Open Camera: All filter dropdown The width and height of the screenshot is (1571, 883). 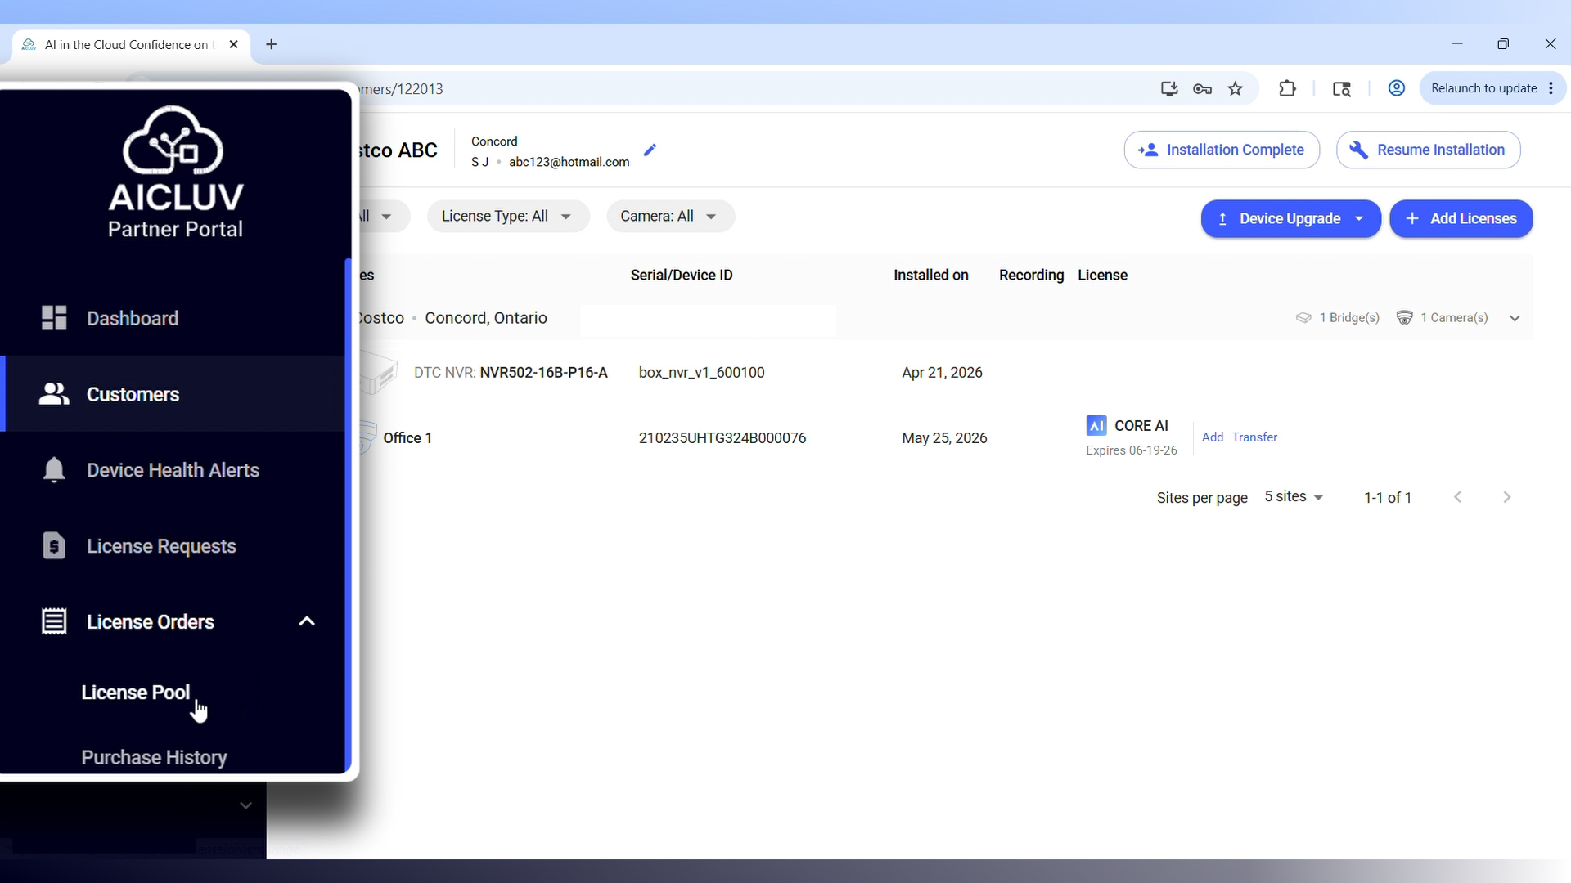pyautogui.click(x=669, y=216)
